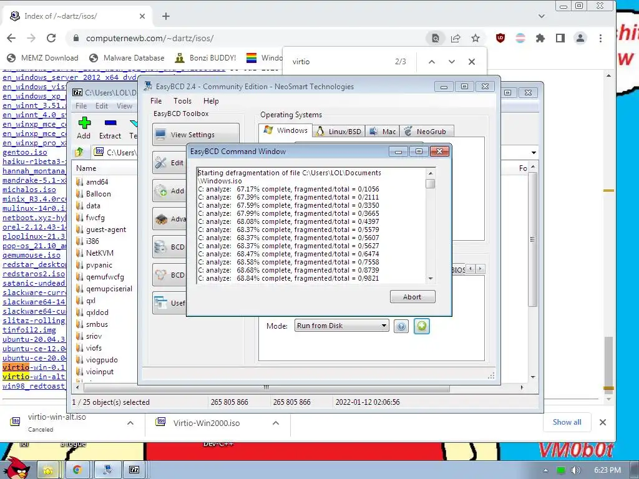Open a new Chrome tab

pyautogui.click(x=165, y=16)
